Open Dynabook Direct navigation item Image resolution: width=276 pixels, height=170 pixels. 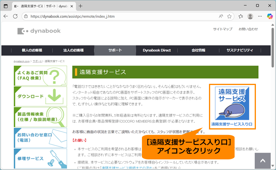(157, 50)
